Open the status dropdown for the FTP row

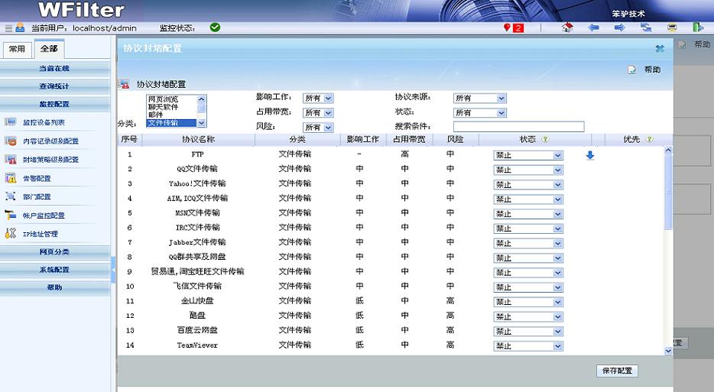(527, 155)
